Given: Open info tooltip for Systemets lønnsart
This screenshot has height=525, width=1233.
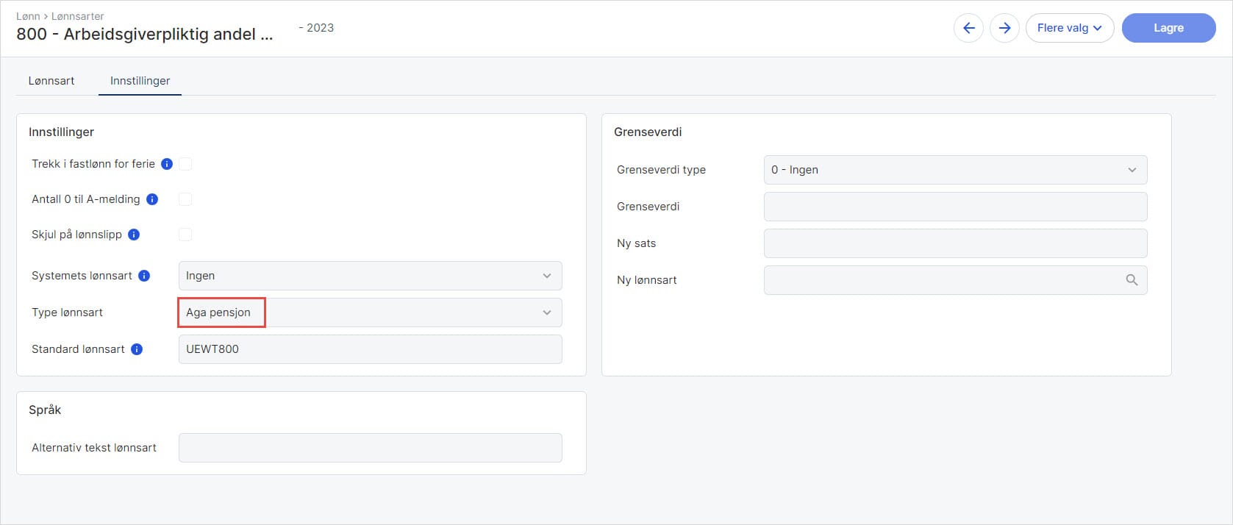Looking at the screenshot, I should click(144, 276).
